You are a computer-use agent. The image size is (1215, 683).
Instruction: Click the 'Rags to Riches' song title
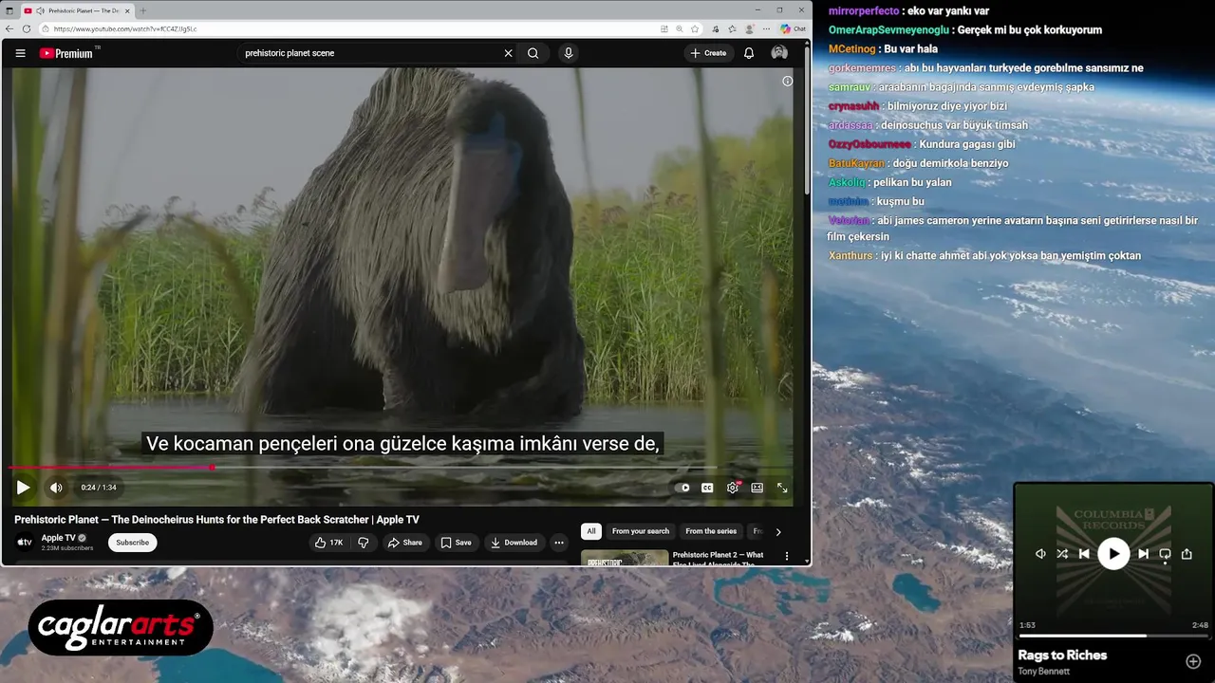coord(1062,655)
